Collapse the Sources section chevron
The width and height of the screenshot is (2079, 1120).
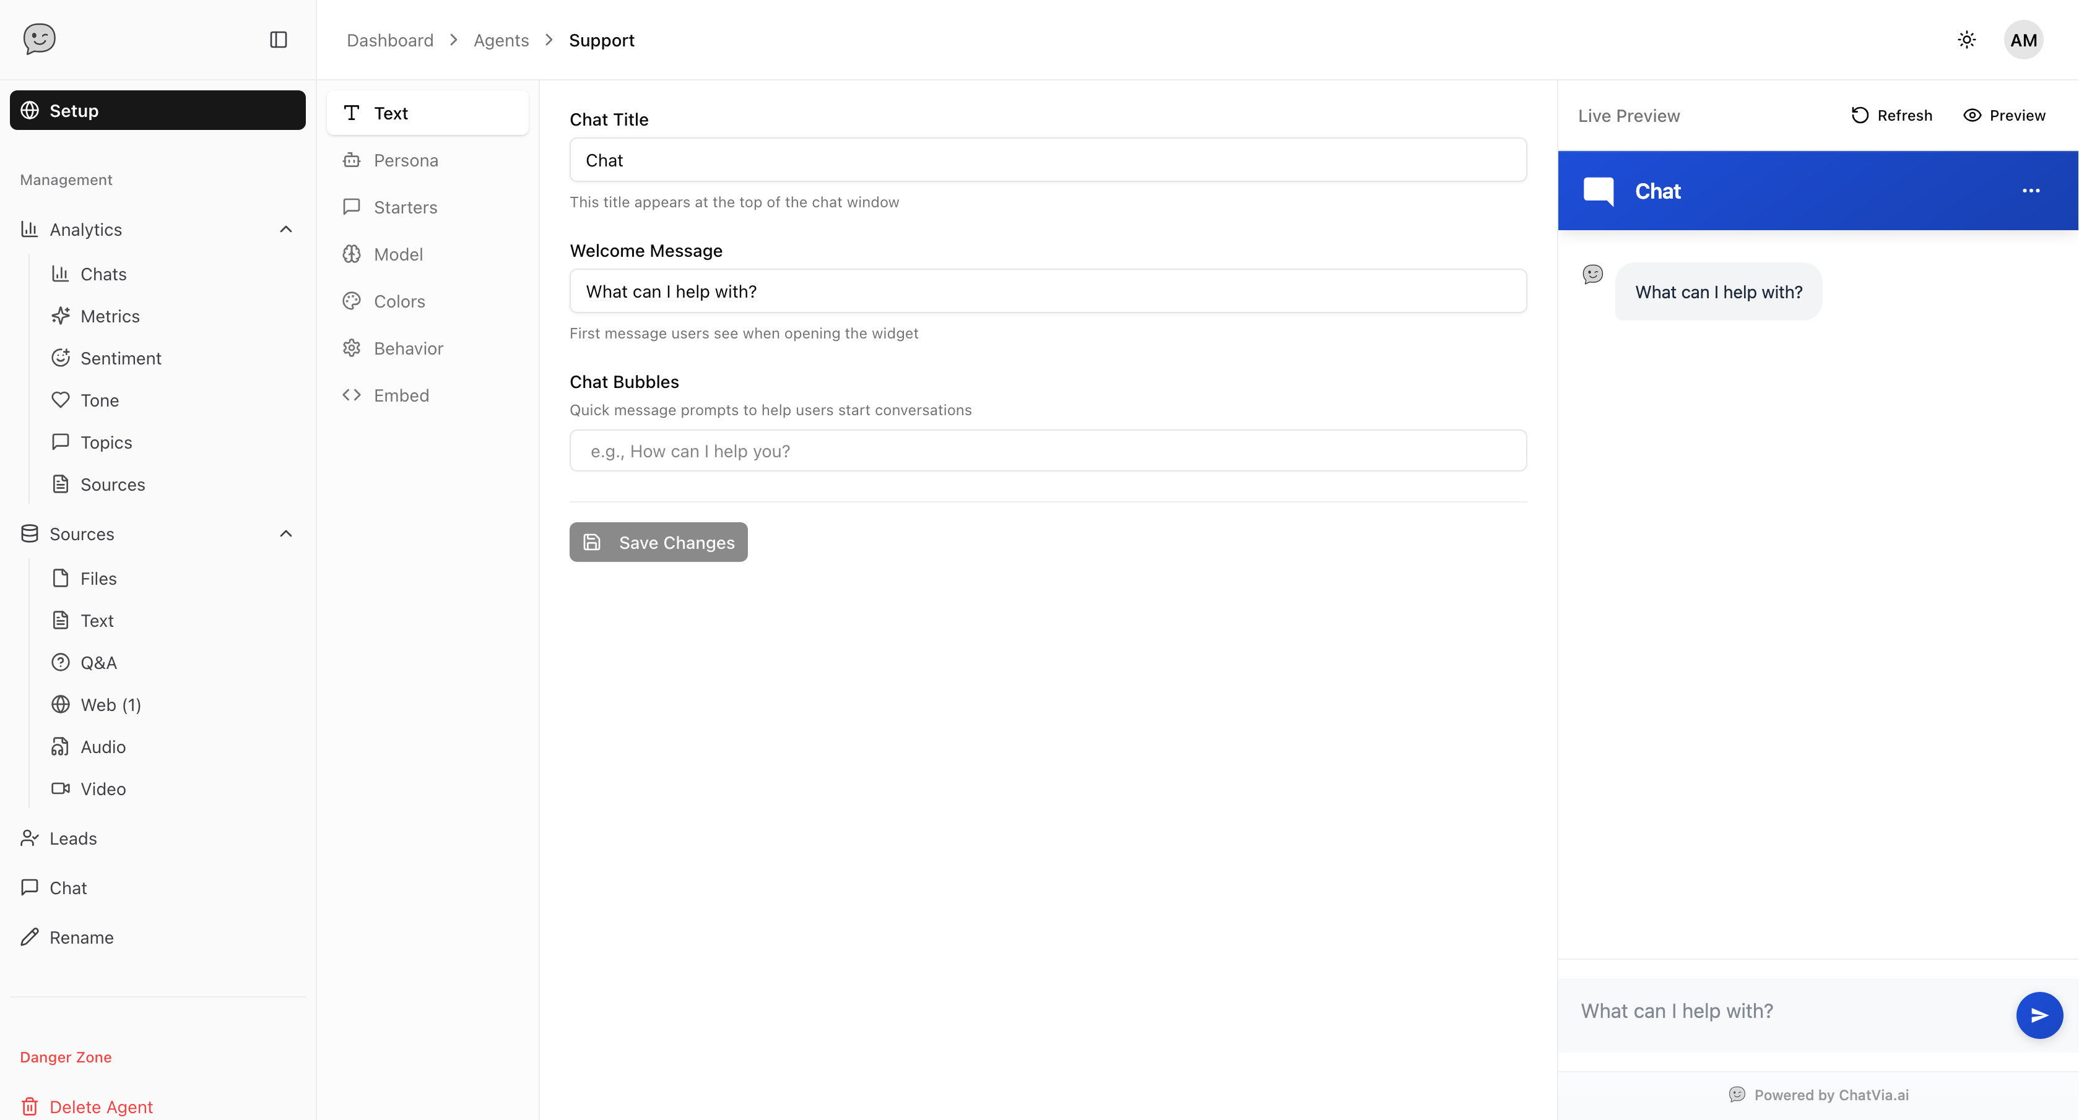tap(285, 533)
